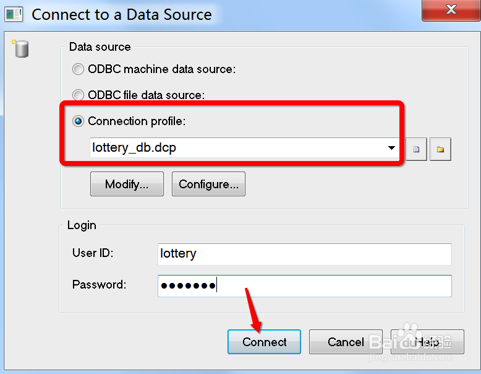The width and height of the screenshot is (481, 374).
Task: Click the browse folder icon button
Action: pos(440,149)
